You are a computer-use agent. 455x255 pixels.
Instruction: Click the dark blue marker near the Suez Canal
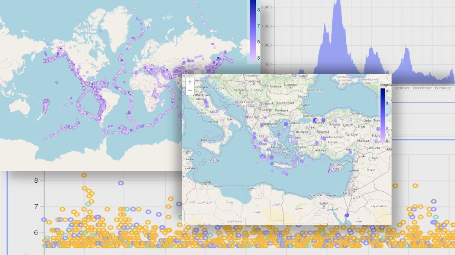346,214
